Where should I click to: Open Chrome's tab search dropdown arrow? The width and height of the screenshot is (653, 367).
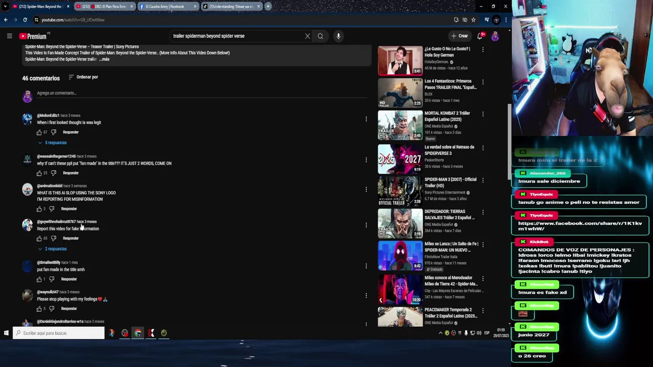(x=5, y=7)
